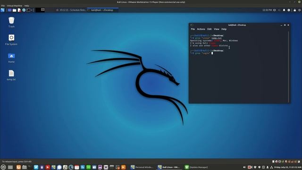Launch the green spreadsheet app icon

tap(88, 167)
